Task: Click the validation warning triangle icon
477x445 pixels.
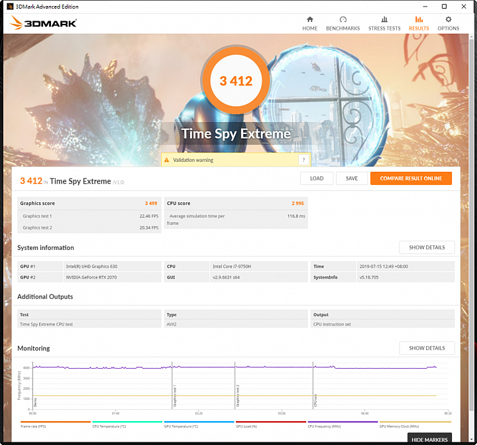Action: click(x=166, y=160)
